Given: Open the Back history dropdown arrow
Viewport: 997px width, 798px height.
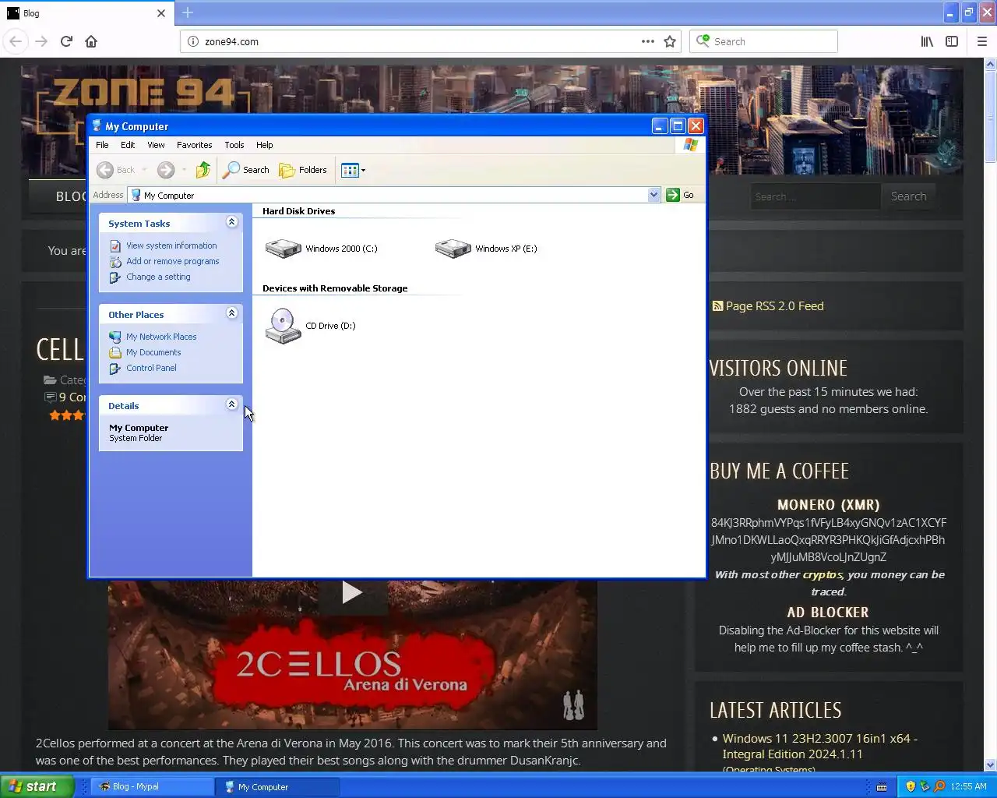Looking at the screenshot, I should [x=144, y=170].
